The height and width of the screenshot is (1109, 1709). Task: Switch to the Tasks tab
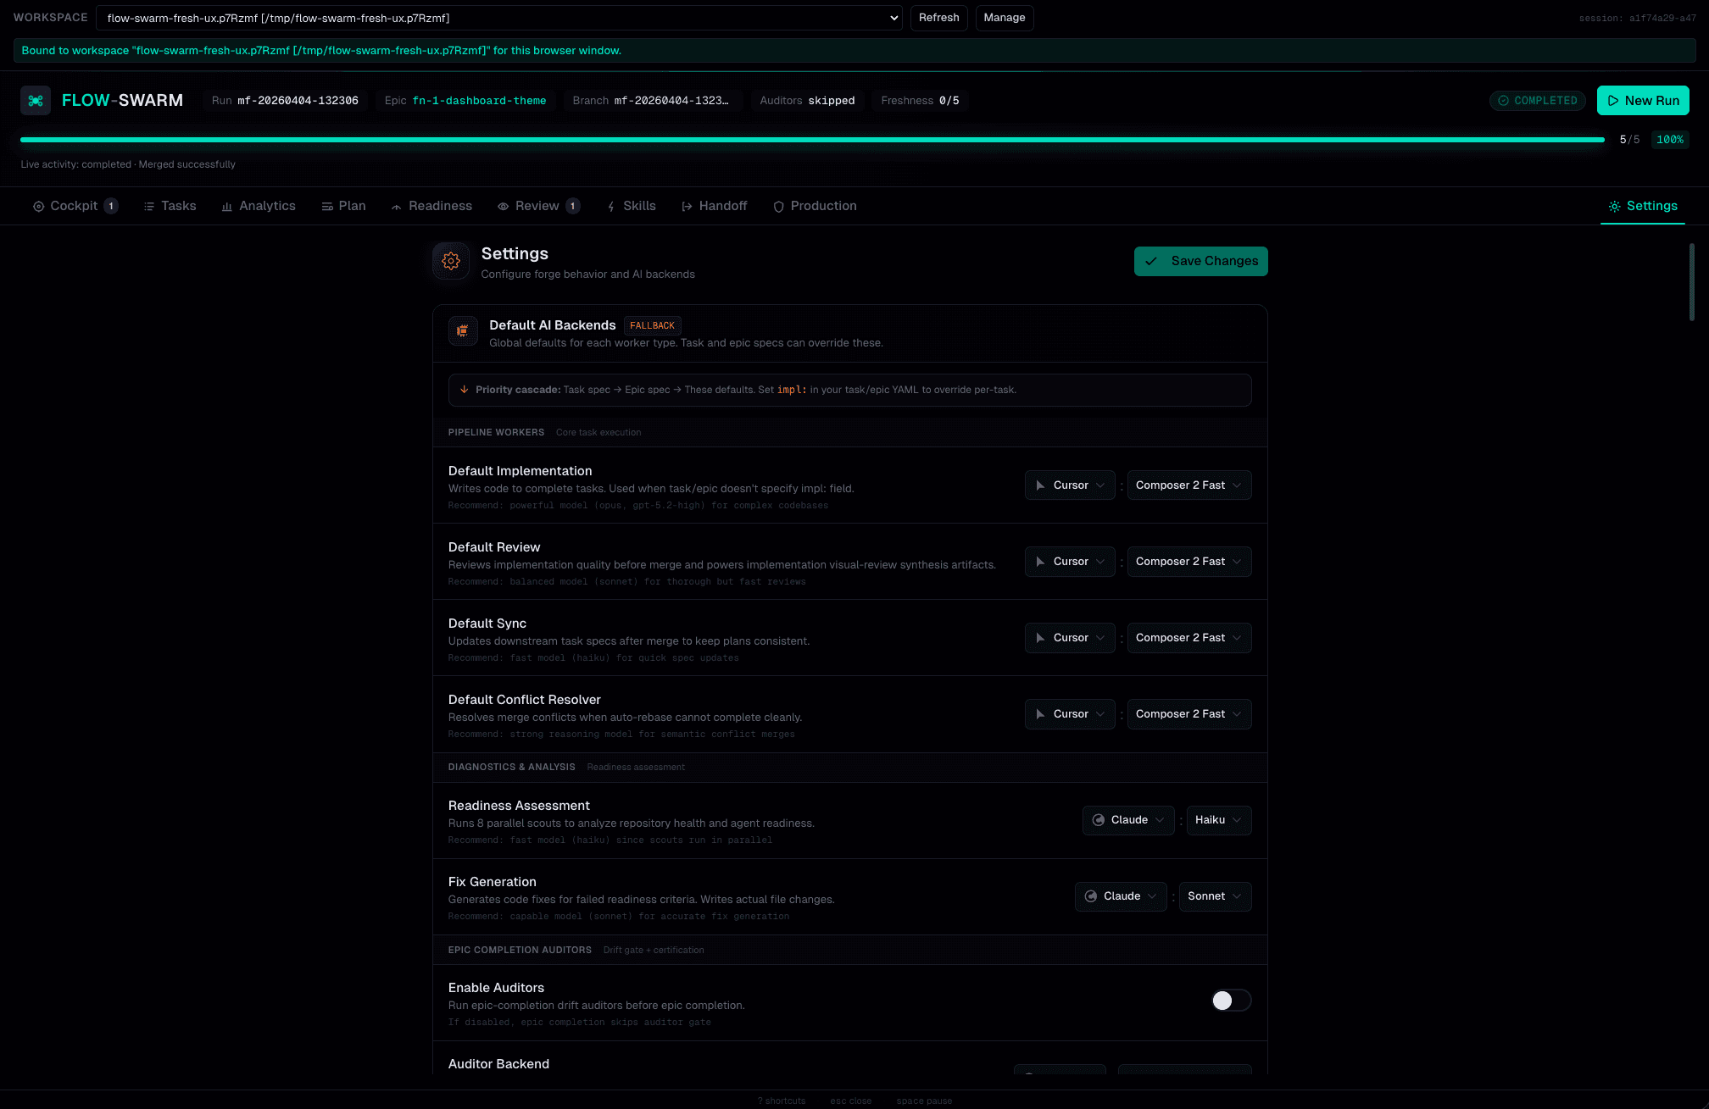(x=170, y=206)
